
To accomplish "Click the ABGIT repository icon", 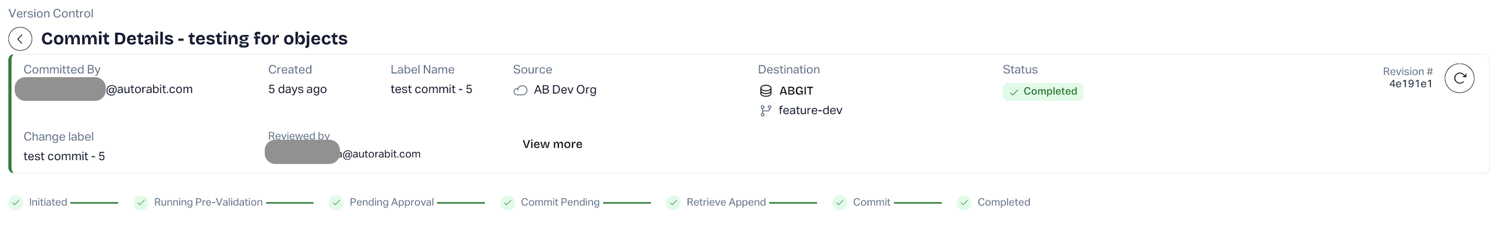I will point(766,91).
